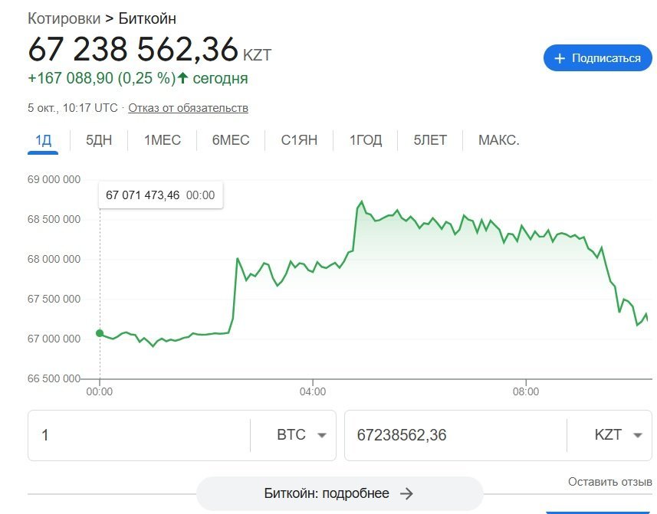Open the Биткойн: подробнее button

coord(339,493)
